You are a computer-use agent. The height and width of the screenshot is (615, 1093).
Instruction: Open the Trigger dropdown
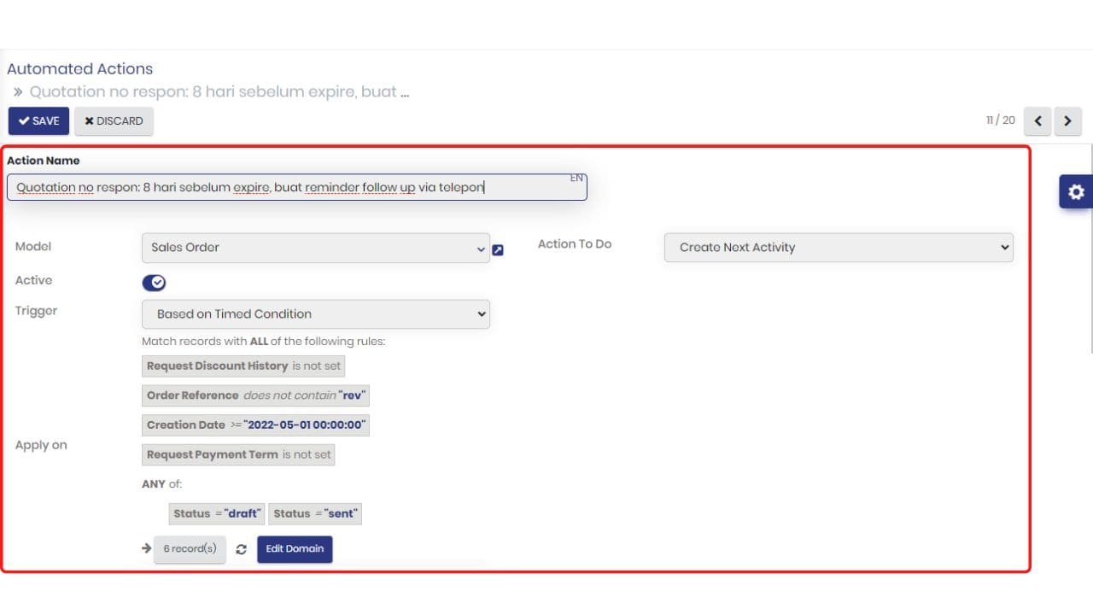coord(316,314)
